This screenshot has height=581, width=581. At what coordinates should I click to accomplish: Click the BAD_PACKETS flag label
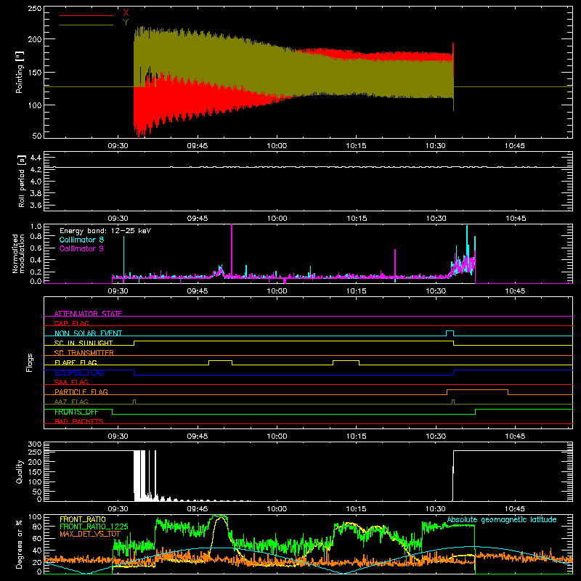click(x=79, y=421)
